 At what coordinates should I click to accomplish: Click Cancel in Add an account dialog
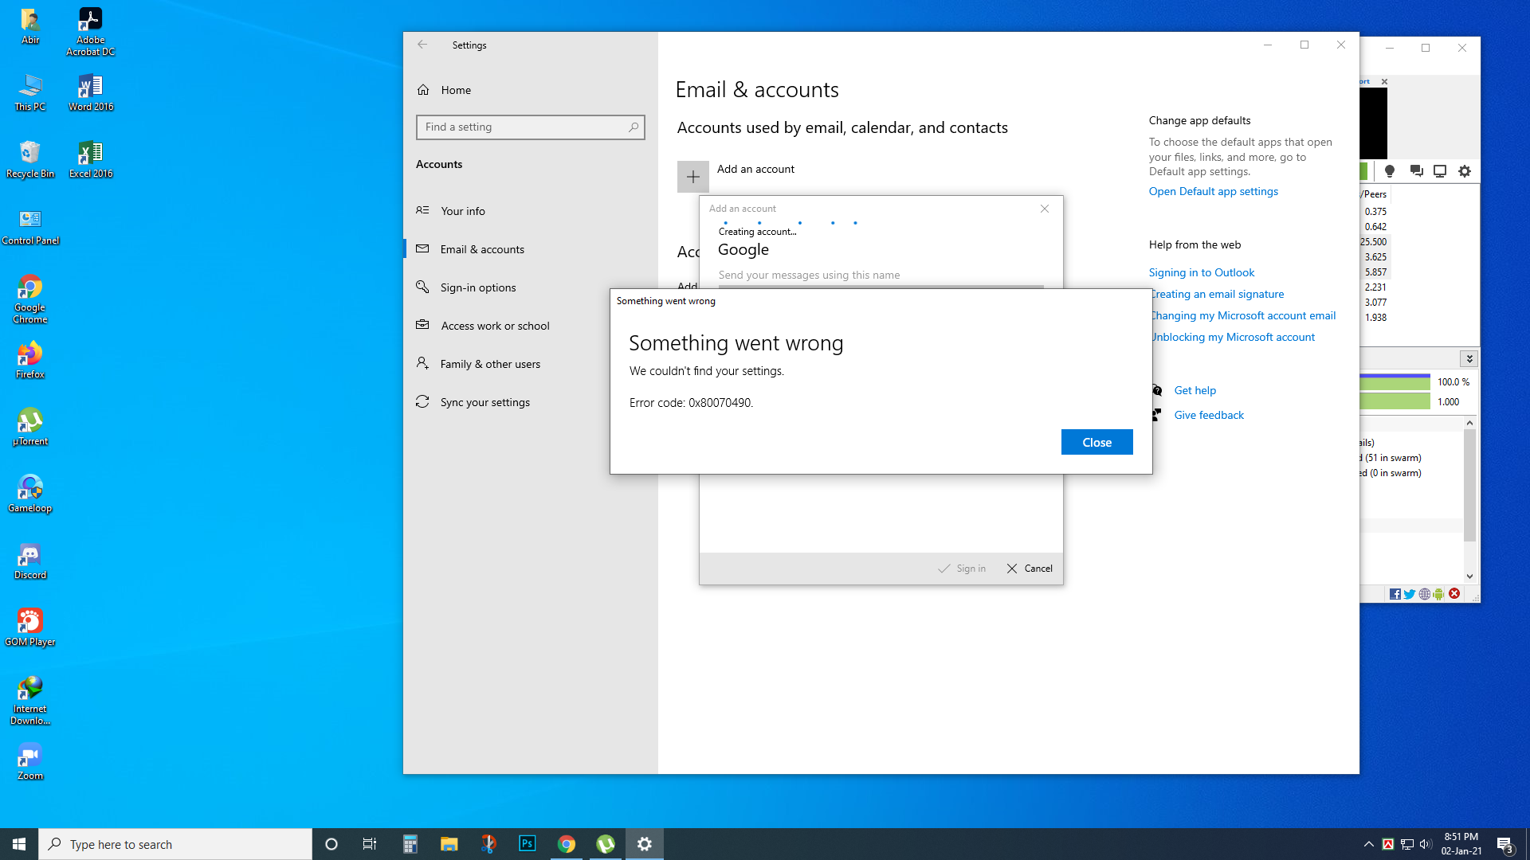pyautogui.click(x=1030, y=569)
